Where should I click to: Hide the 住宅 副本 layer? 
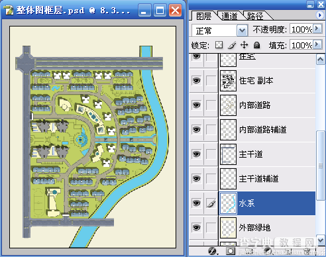pyautogui.click(x=196, y=81)
